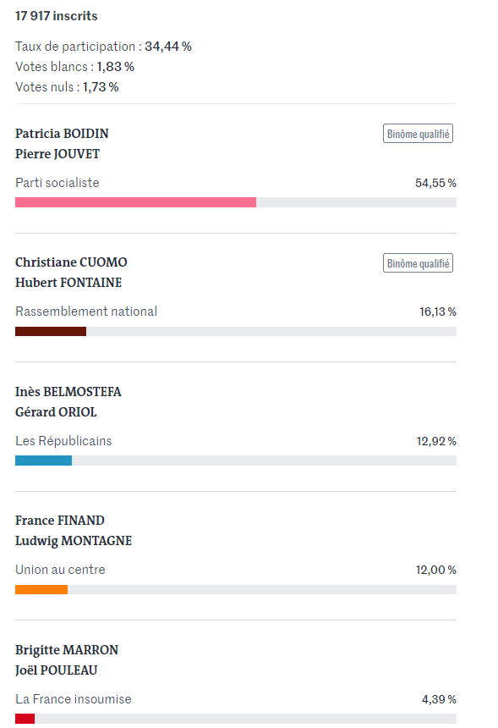The height and width of the screenshot is (728, 498).
Task: Click the Binôme qualifié badge for Christiane CUOMO
Action: coord(418,262)
